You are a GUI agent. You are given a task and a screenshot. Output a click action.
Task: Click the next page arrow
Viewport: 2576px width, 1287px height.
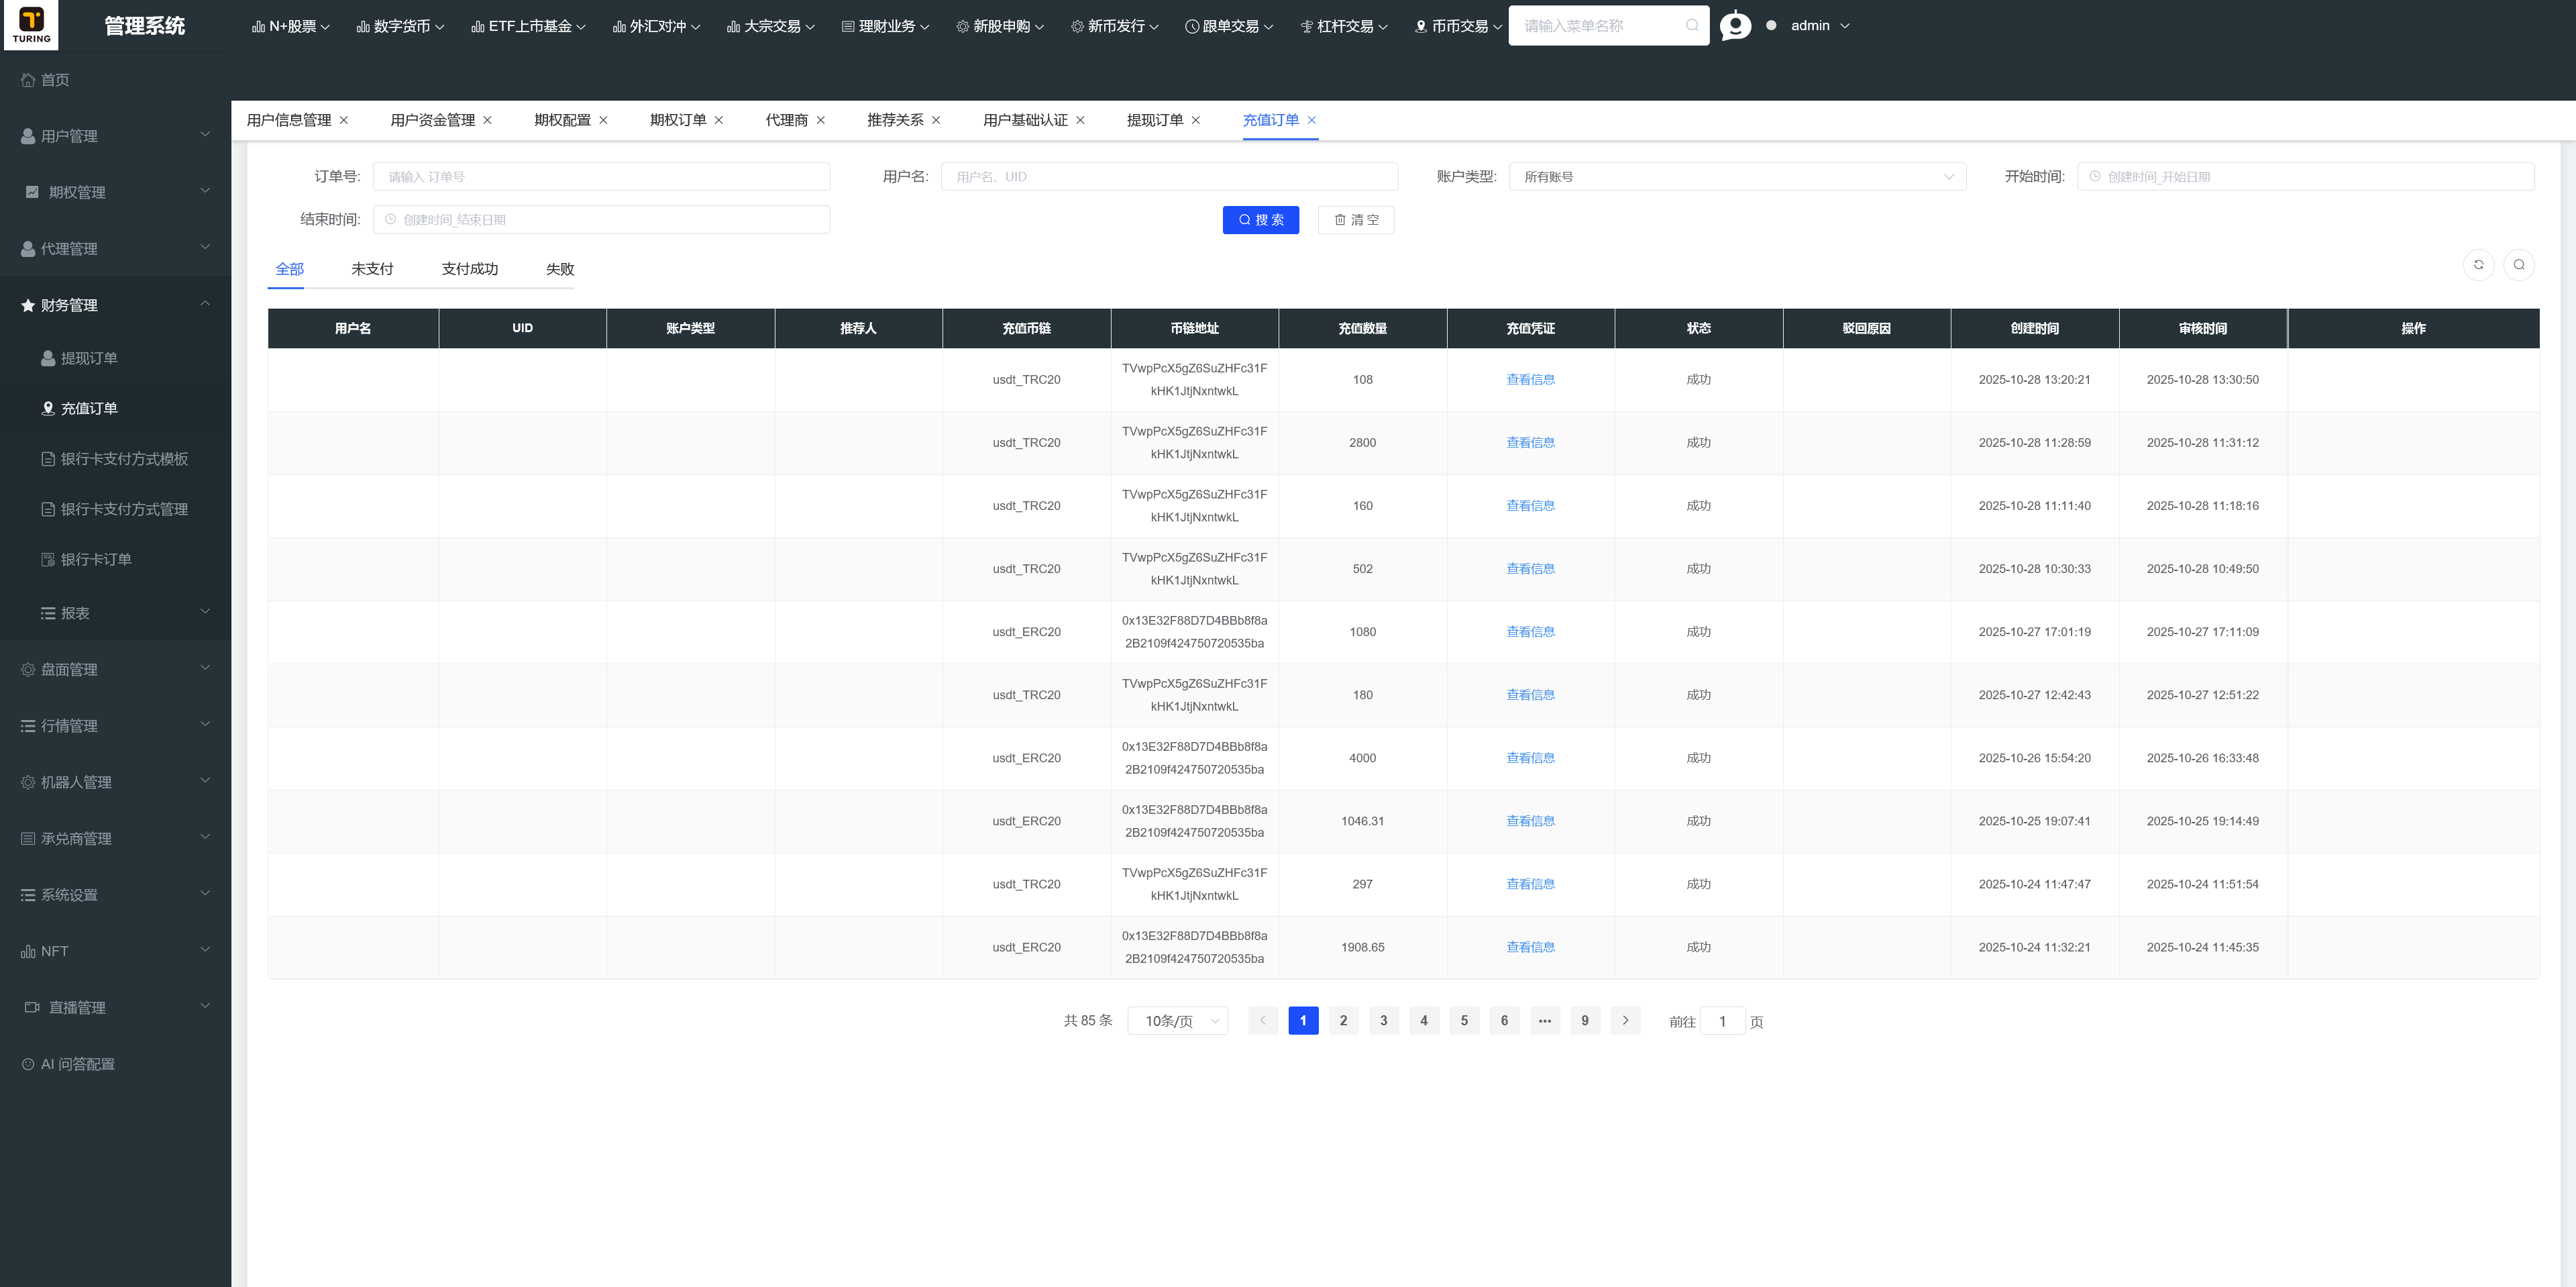(x=1625, y=1021)
